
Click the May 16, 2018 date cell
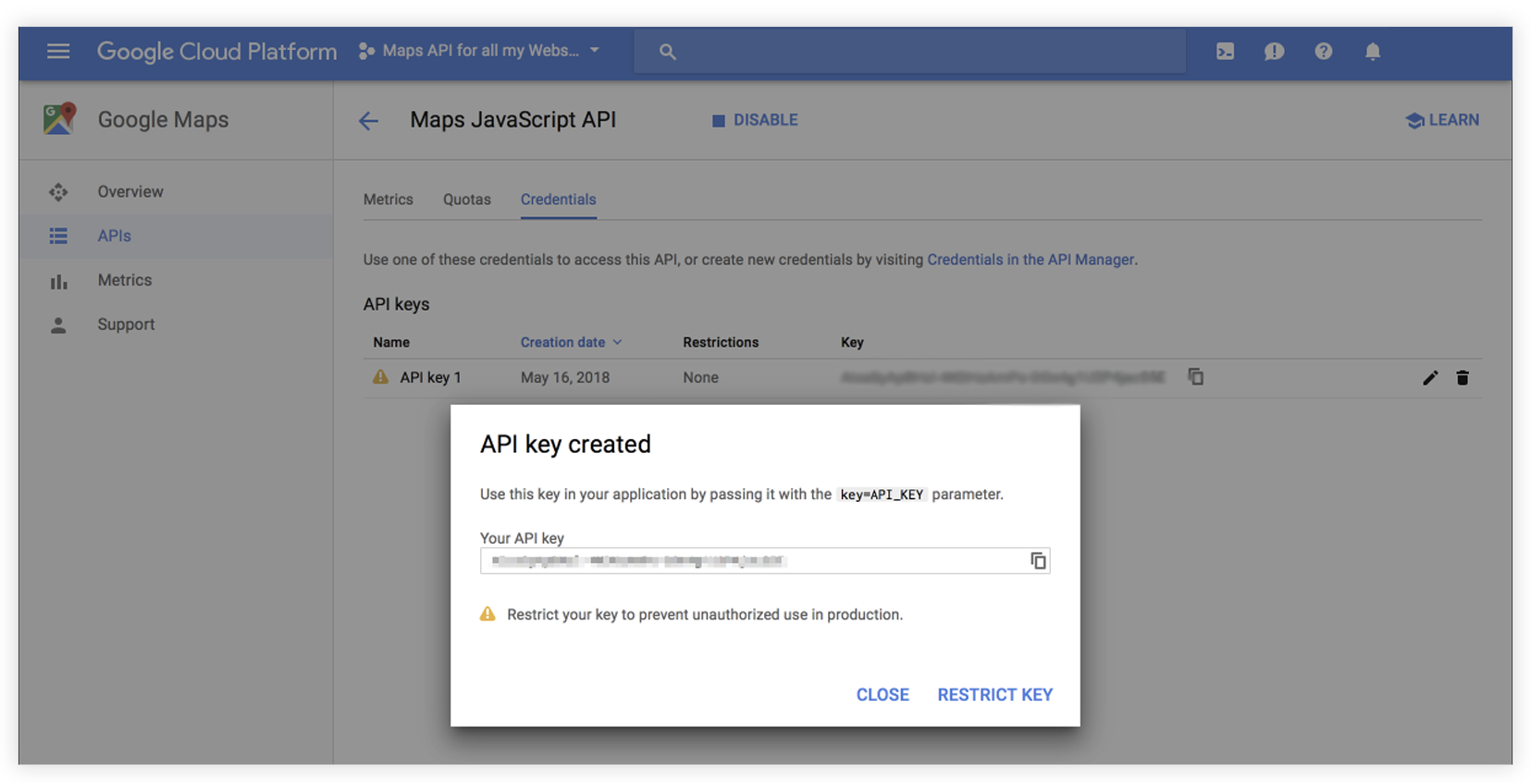point(565,377)
